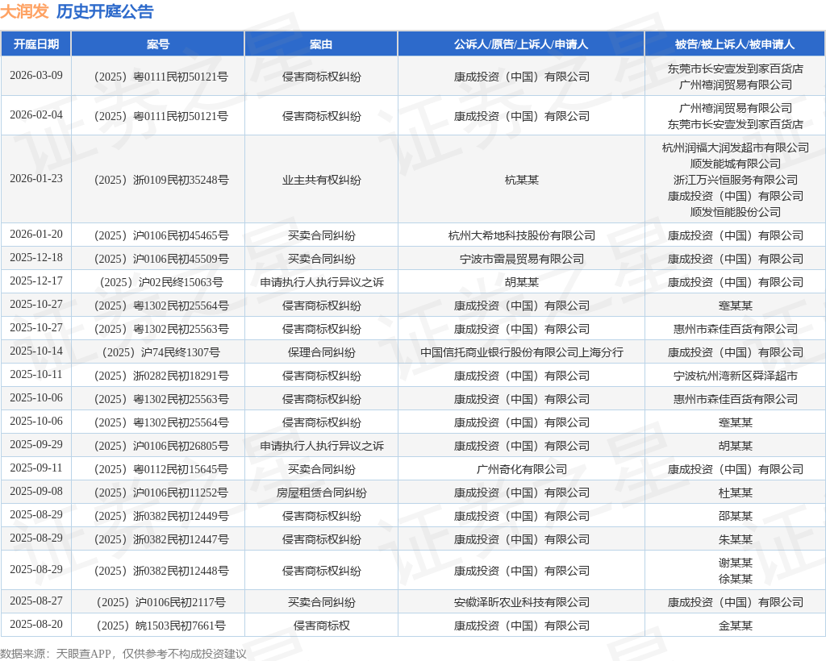The image size is (826, 661).
Task: Click defendant 胡某某 in the 2025-09-29 row
Action: point(736,446)
